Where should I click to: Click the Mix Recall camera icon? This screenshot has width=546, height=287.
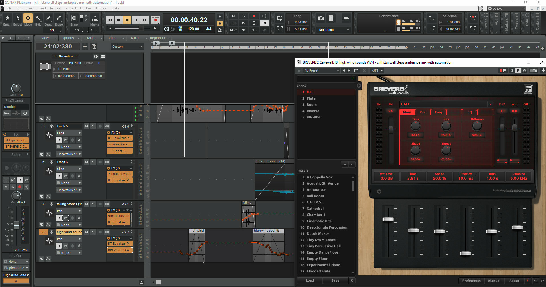(321, 18)
